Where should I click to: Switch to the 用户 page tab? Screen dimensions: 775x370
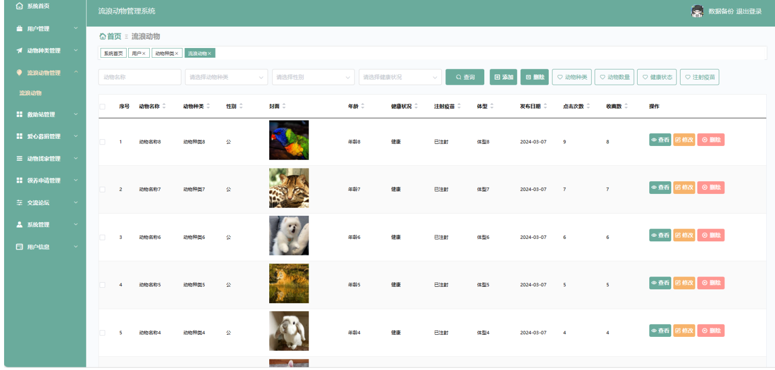(x=138, y=54)
